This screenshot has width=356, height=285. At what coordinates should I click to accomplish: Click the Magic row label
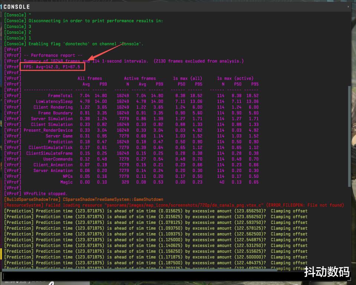click(x=66, y=182)
